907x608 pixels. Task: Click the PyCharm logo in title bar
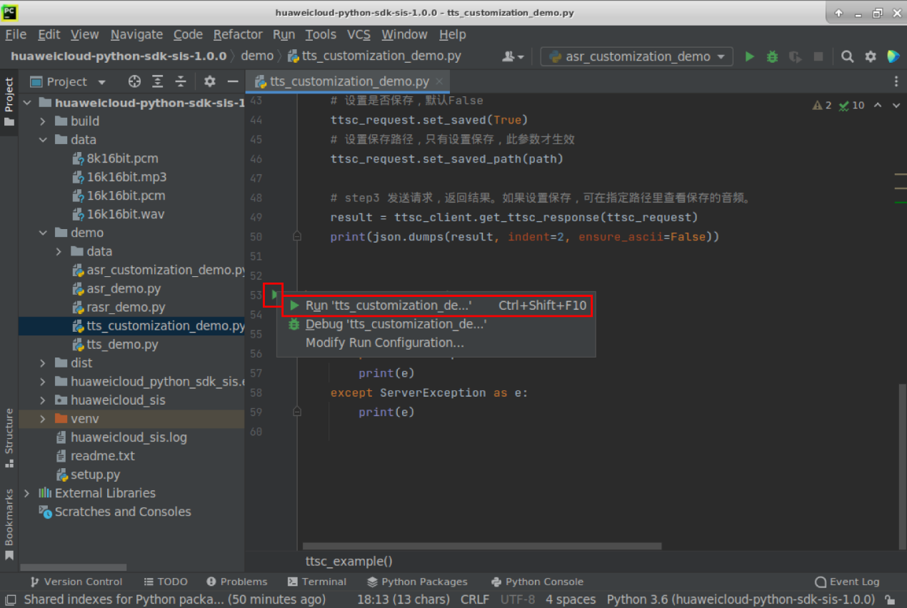pos(11,12)
